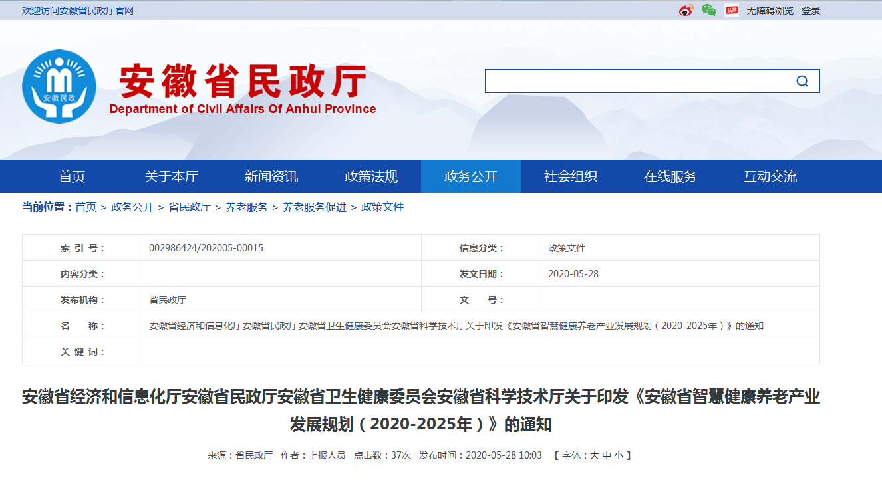Open 社会组织 navigation item
This screenshot has height=484, width=882.
(x=571, y=176)
